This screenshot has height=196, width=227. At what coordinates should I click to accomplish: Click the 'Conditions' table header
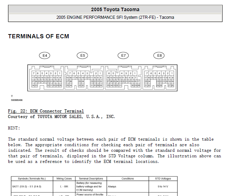(128, 179)
